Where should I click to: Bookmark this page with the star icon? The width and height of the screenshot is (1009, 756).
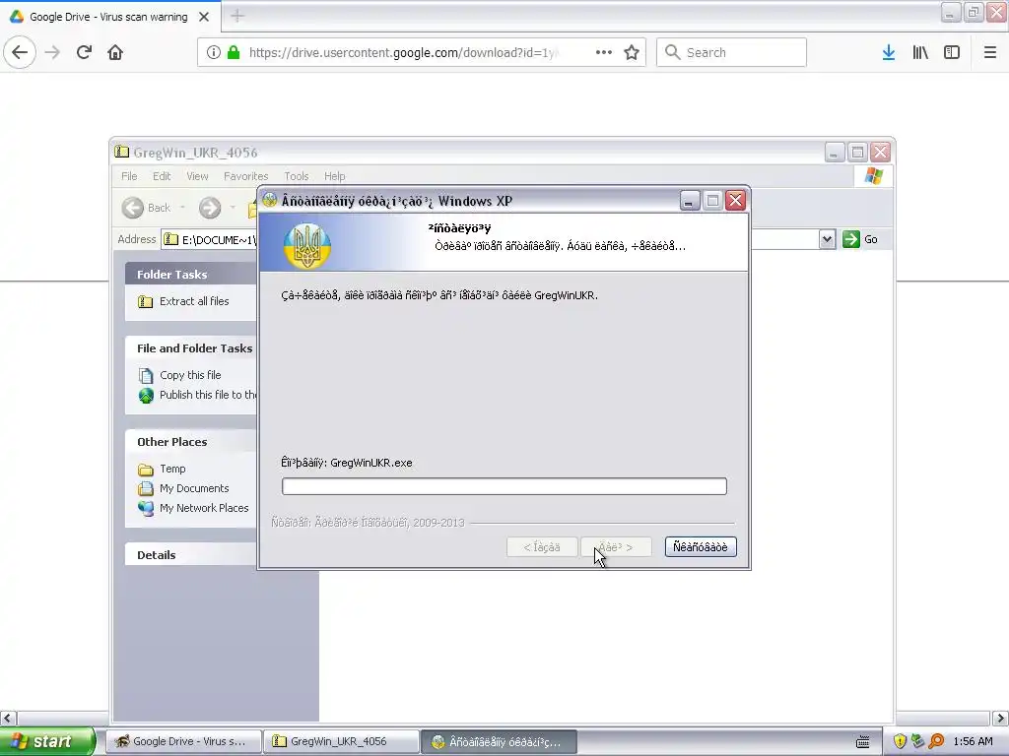click(632, 52)
